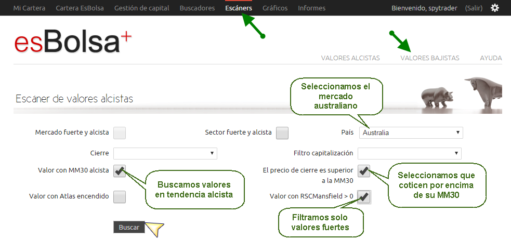Click the Valor con RSCMansfield > 0 label

[311, 196]
